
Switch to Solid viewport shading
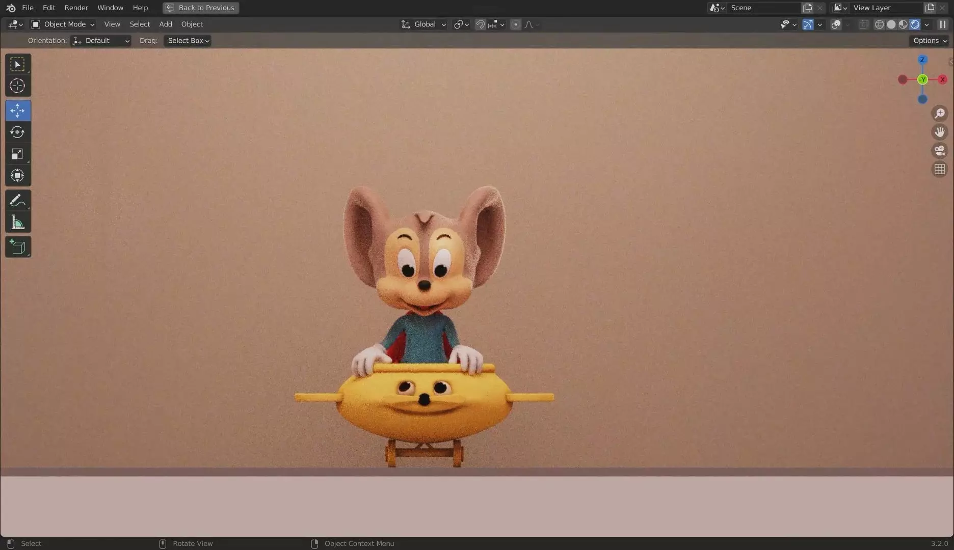891,24
